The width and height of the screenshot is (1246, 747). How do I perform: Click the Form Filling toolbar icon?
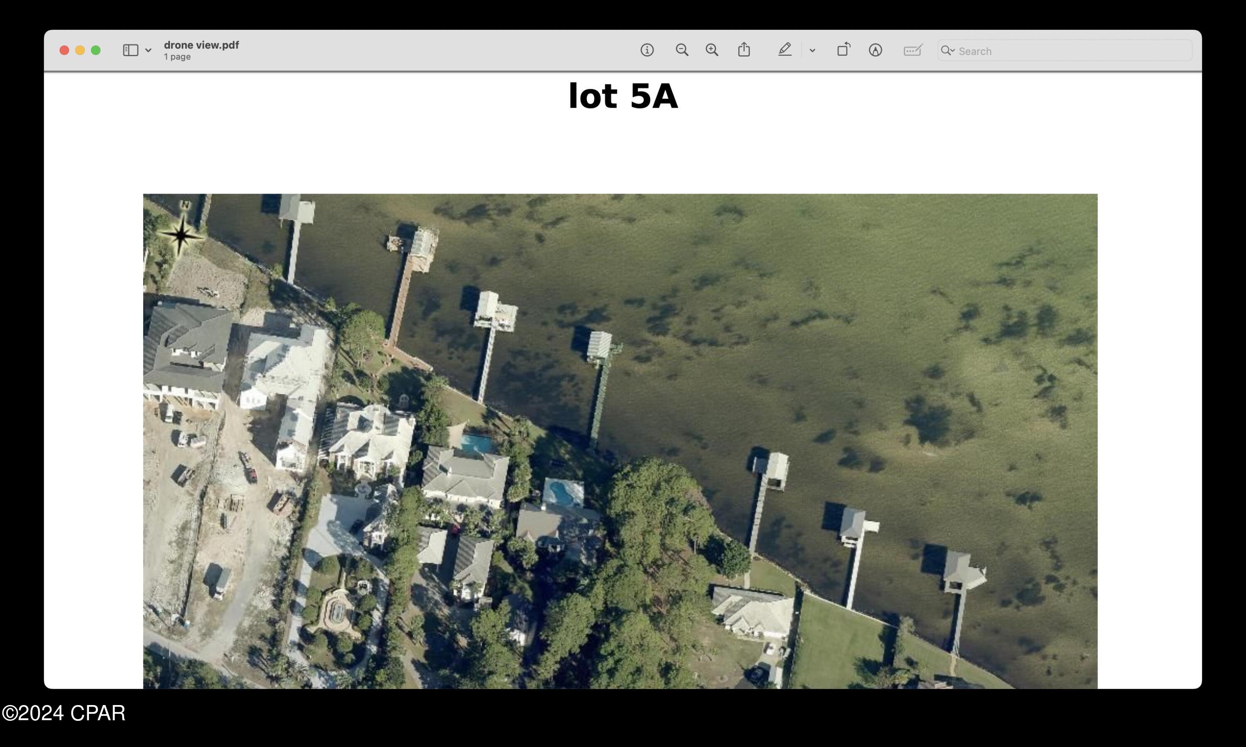[x=912, y=50]
